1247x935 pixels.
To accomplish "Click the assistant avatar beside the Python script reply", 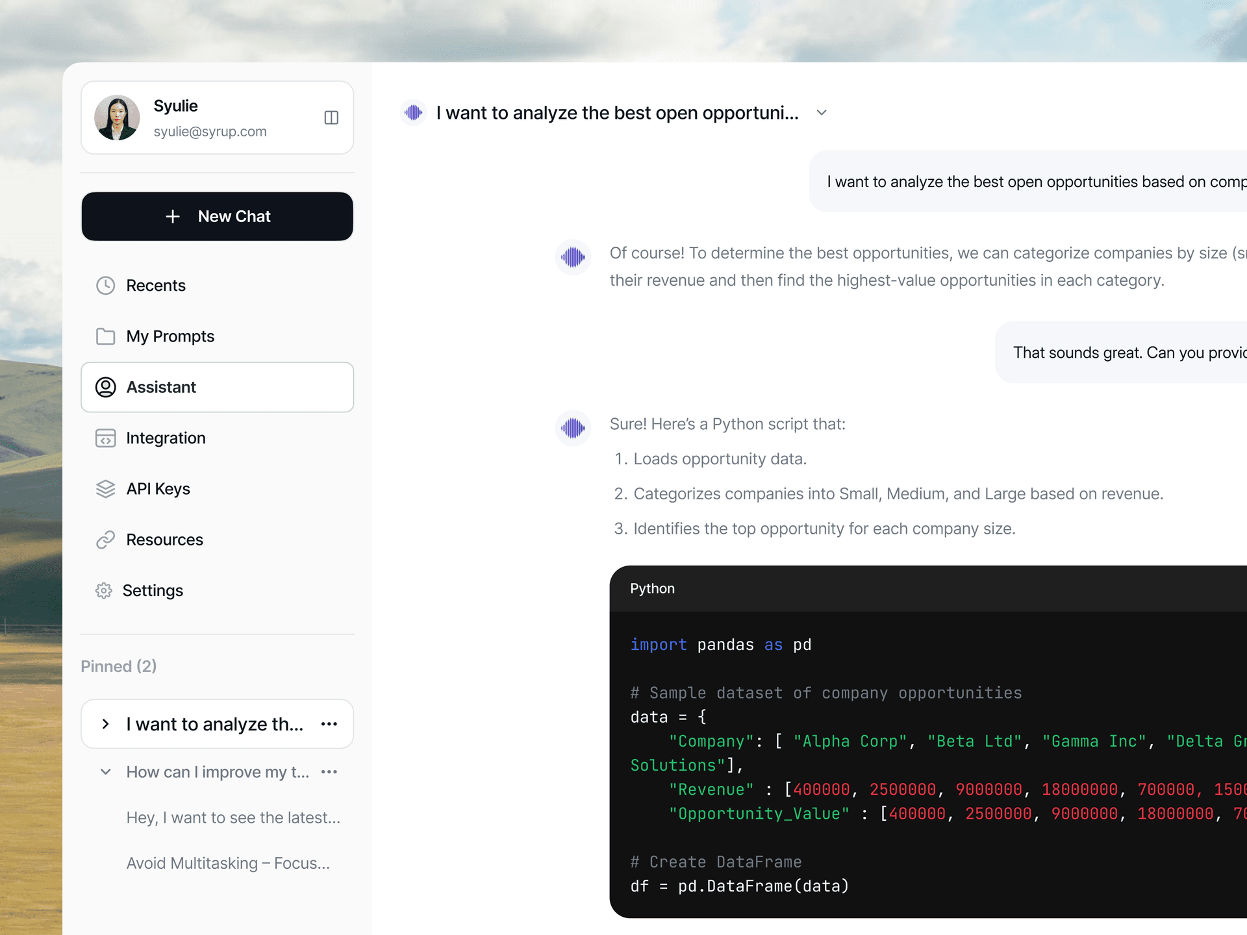I will pyautogui.click(x=573, y=428).
